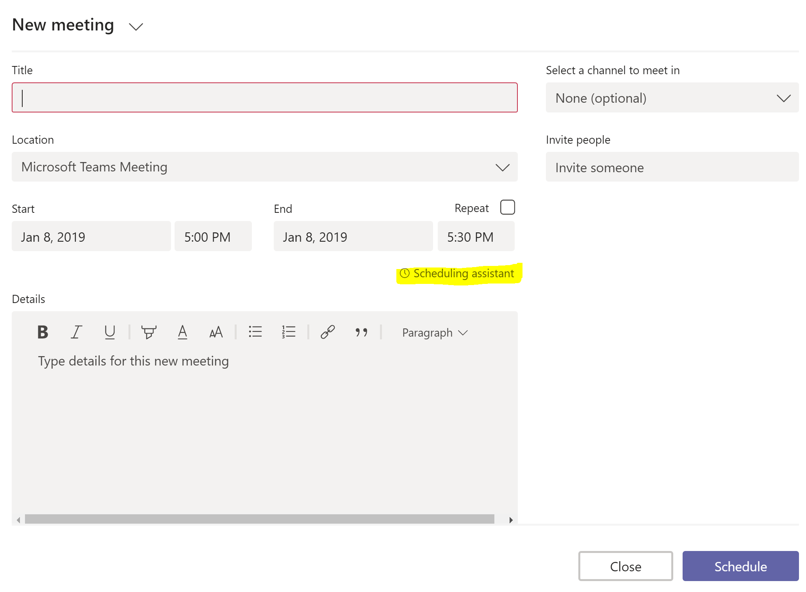This screenshot has width=806, height=592.
Task: Insert a bulleted list
Action: (255, 332)
